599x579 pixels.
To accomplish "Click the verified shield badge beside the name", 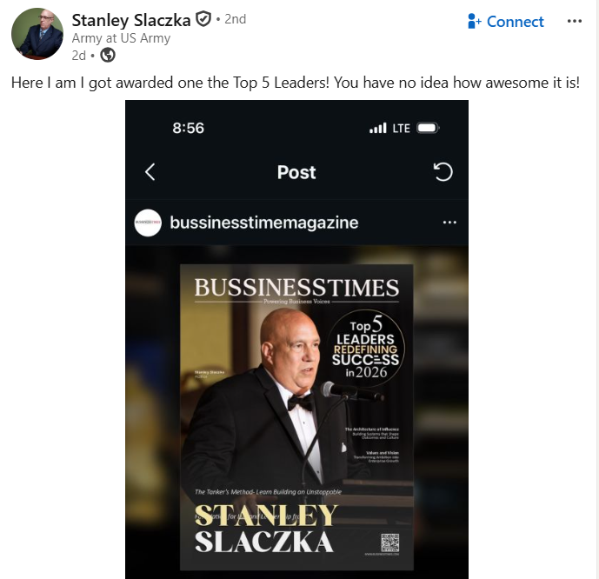I will [x=203, y=20].
